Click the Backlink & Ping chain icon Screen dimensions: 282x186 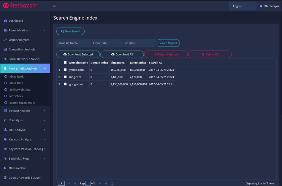tap(5, 158)
